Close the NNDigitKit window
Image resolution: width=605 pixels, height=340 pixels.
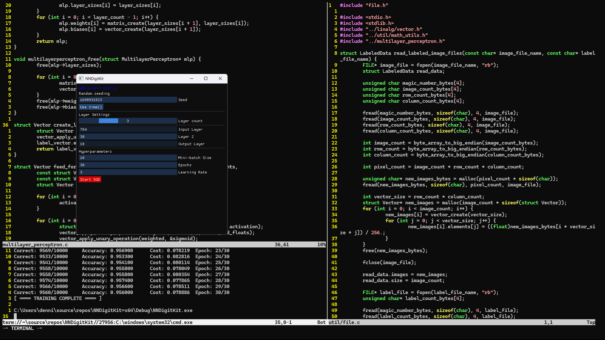[220, 78]
